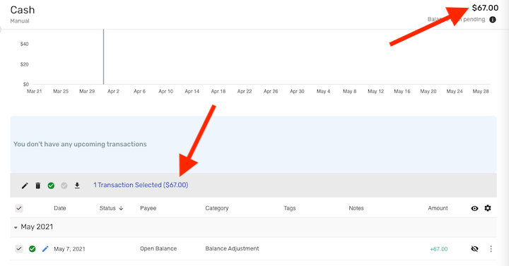This screenshot has width=509, height=266.
Task: Click the 'Cash' account title
Action: click(23, 10)
